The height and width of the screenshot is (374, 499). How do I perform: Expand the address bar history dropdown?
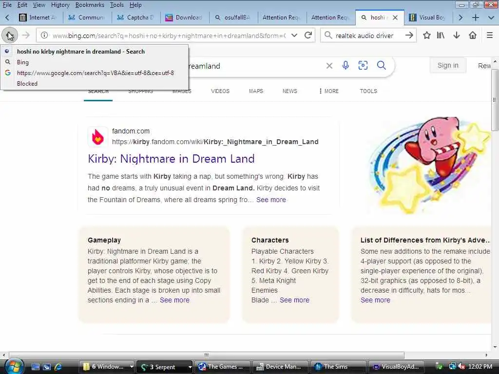click(294, 35)
